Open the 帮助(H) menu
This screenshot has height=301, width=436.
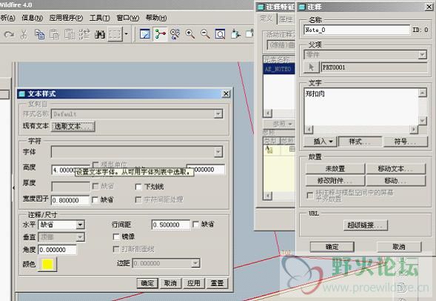pos(156,18)
